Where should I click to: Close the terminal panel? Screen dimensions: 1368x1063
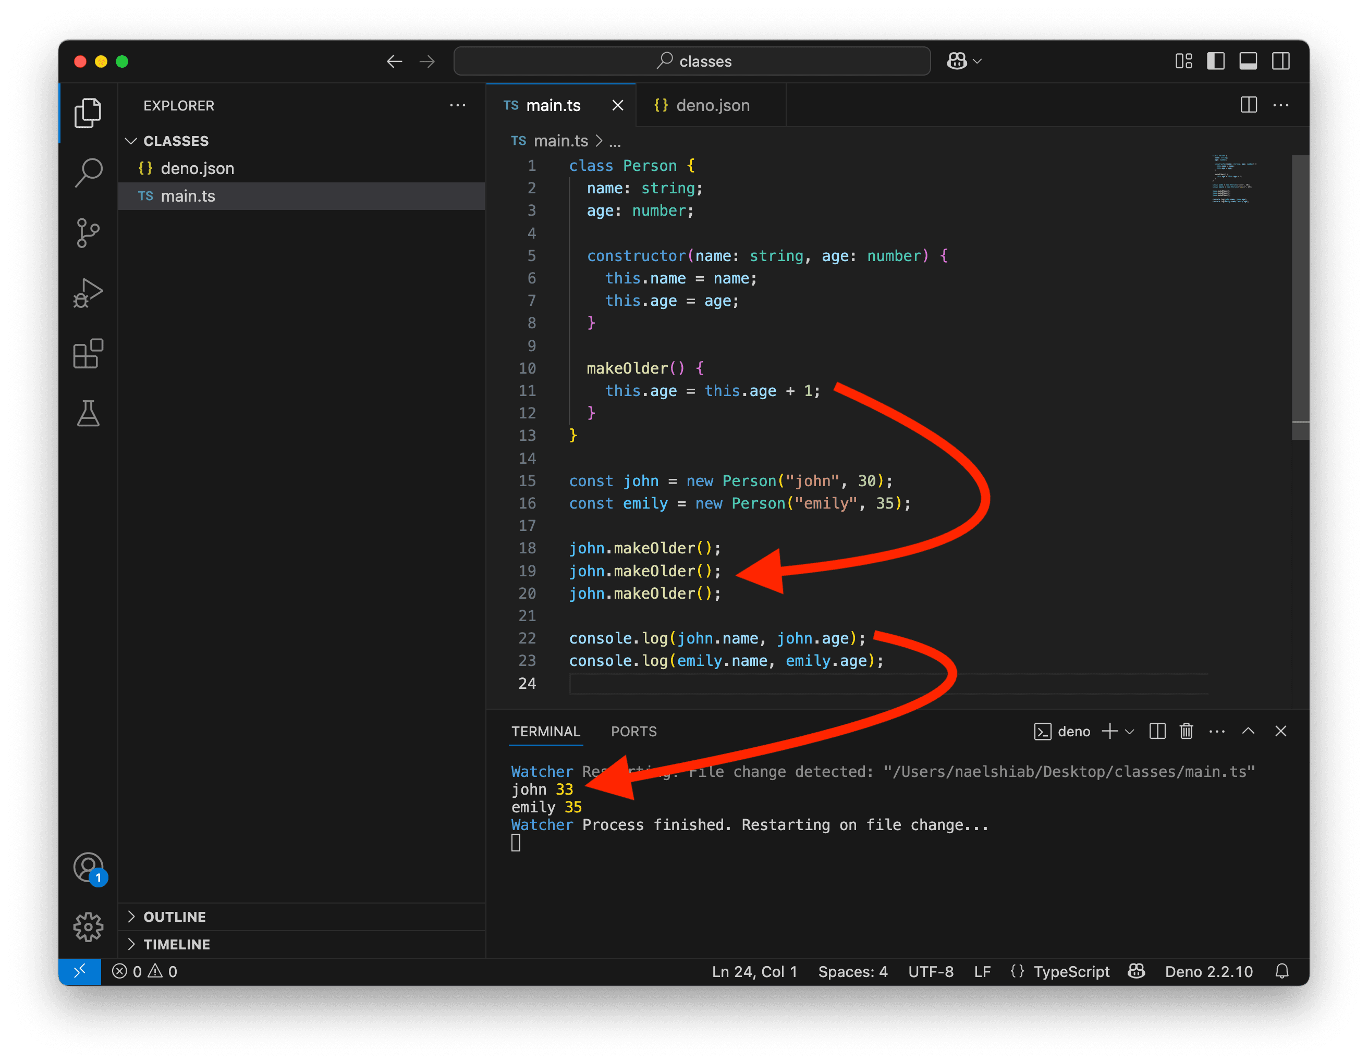1280,731
